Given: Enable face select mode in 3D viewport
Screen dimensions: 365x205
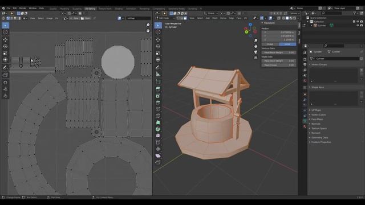Looking at the screenshot, I should pos(185,18).
